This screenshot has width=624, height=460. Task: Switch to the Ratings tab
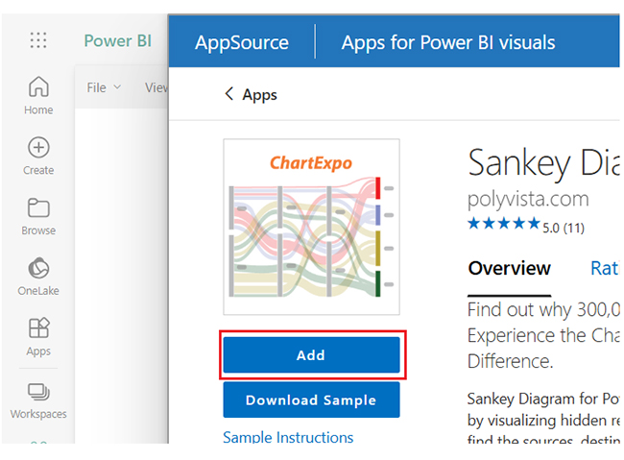click(604, 269)
